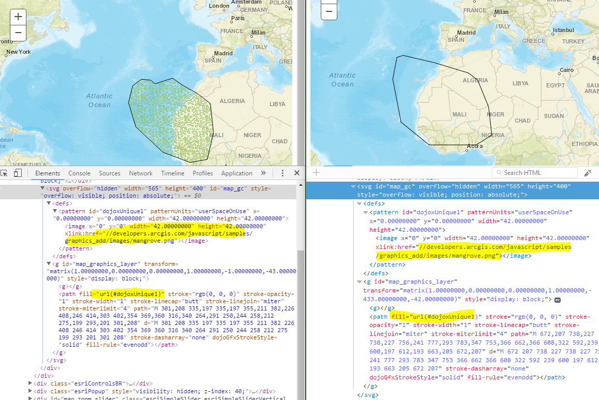Open the DevTools three-dot menu
Viewport: 599px width, 400px height.
(x=282, y=173)
